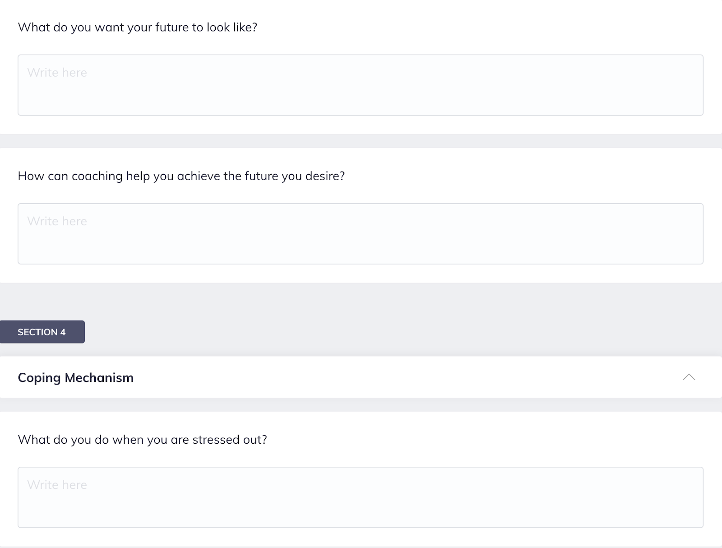This screenshot has height=548, width=722.
Task: Click 'Write here' placeholder under future question
Action: coord(57,73)
